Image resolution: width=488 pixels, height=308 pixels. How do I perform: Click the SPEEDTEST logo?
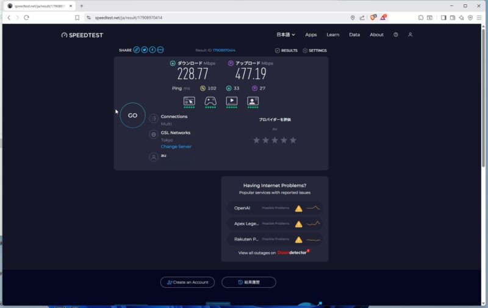(82, 35)
